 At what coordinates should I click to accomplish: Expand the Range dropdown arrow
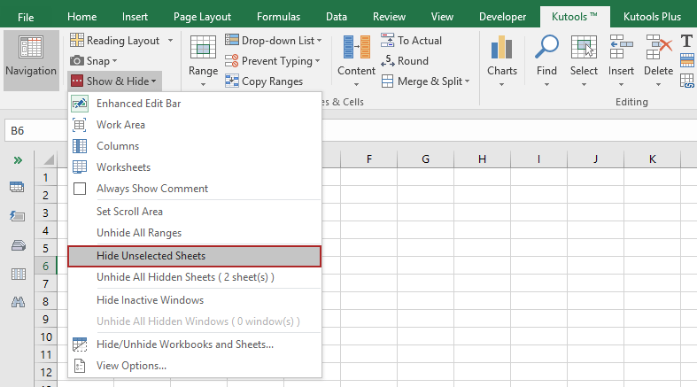tap(203, 84)
